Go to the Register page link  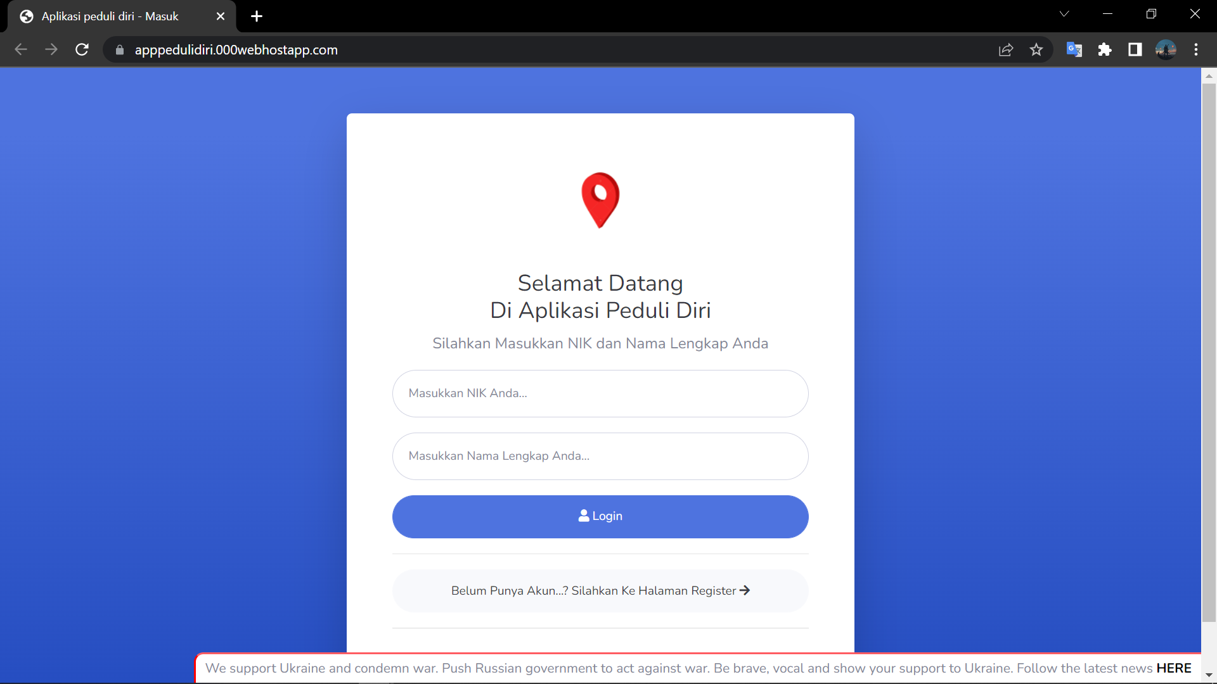click(x=600, y=590)
